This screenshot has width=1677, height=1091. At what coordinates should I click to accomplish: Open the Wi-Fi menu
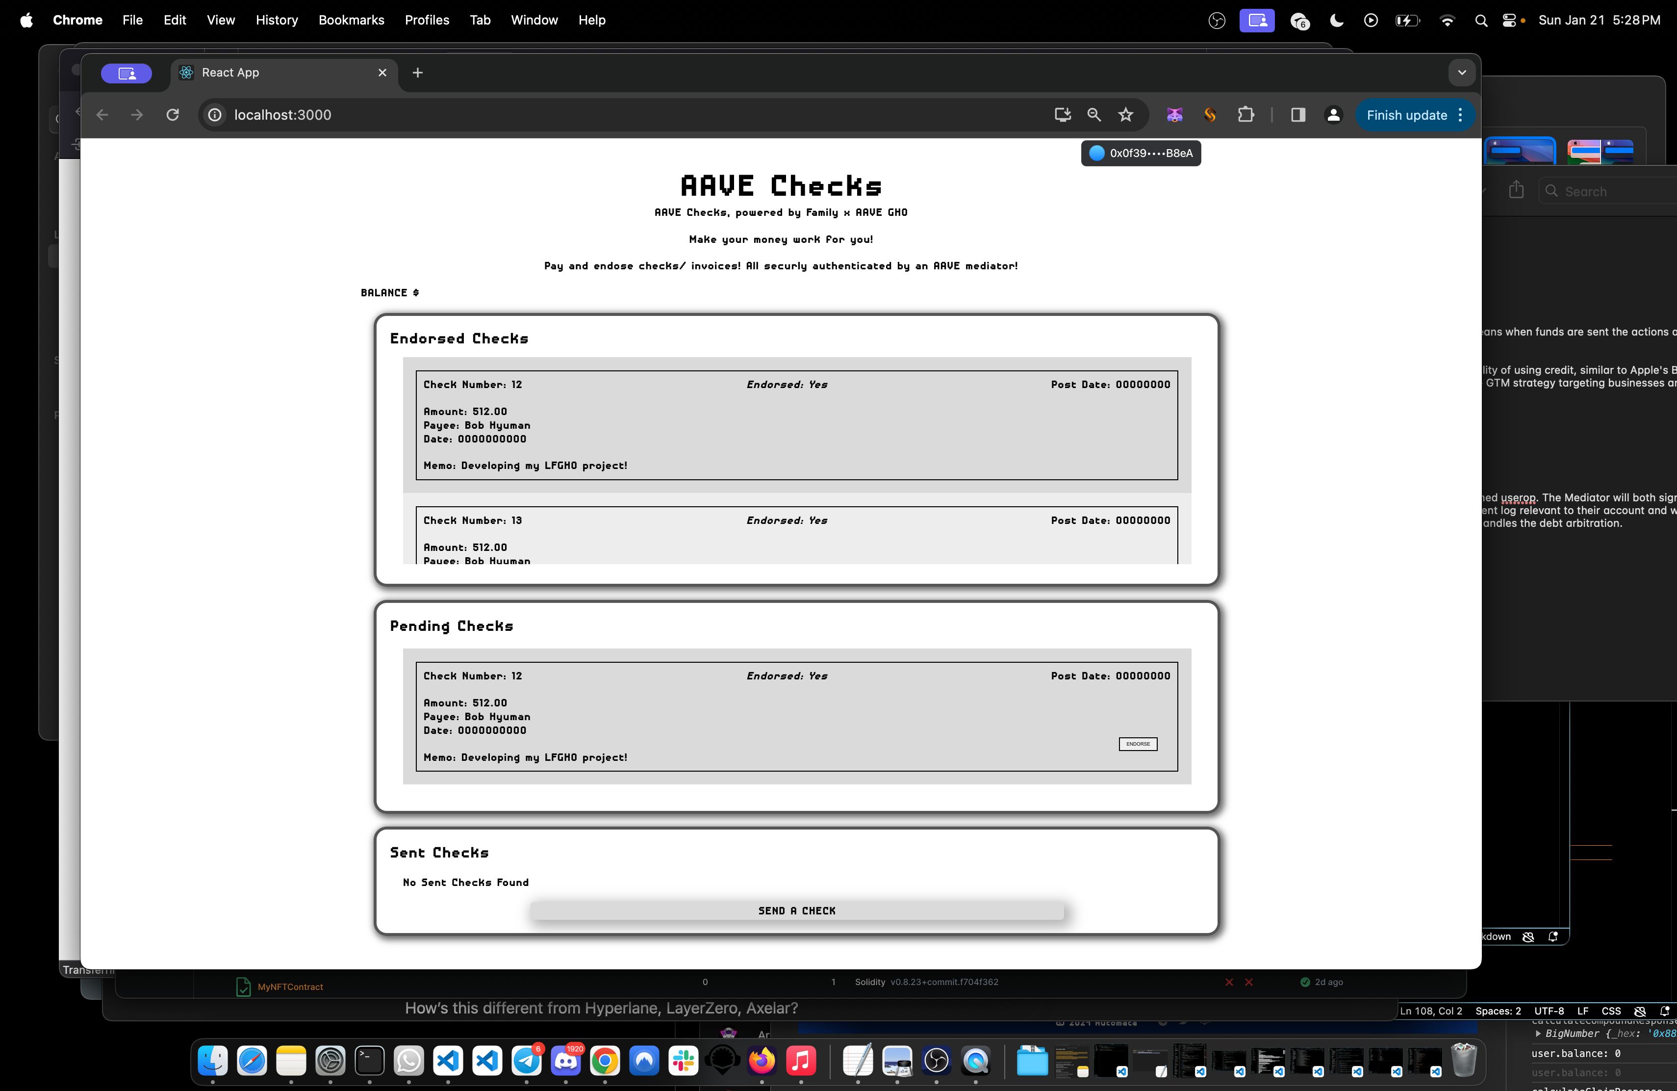(x=1447, y=21)
